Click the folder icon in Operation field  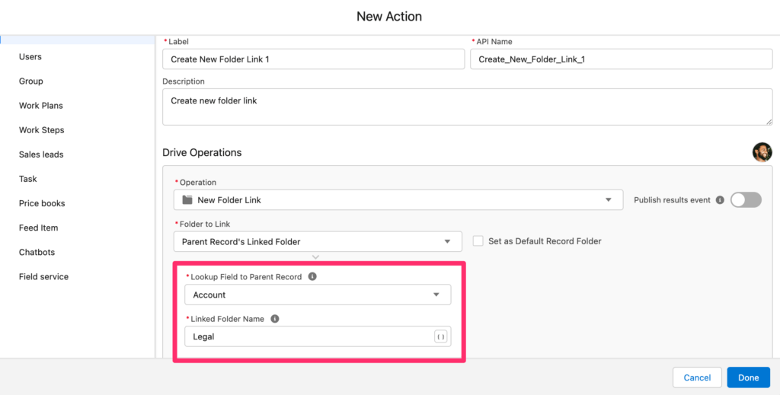click(187, 200)
